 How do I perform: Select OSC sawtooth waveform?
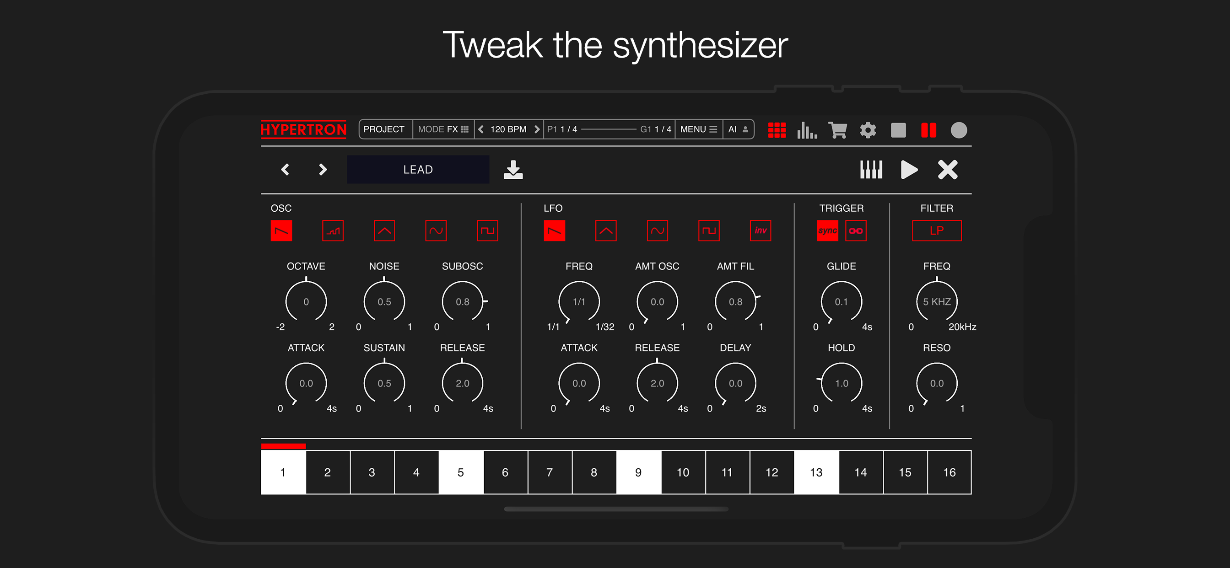point(281,230)
